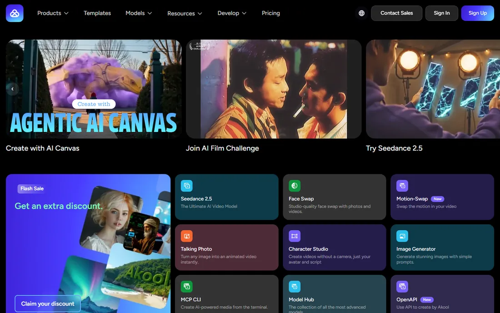Open the AI Film Challenge thumbnail
500x313 pixels.
[x=274, y=89]
